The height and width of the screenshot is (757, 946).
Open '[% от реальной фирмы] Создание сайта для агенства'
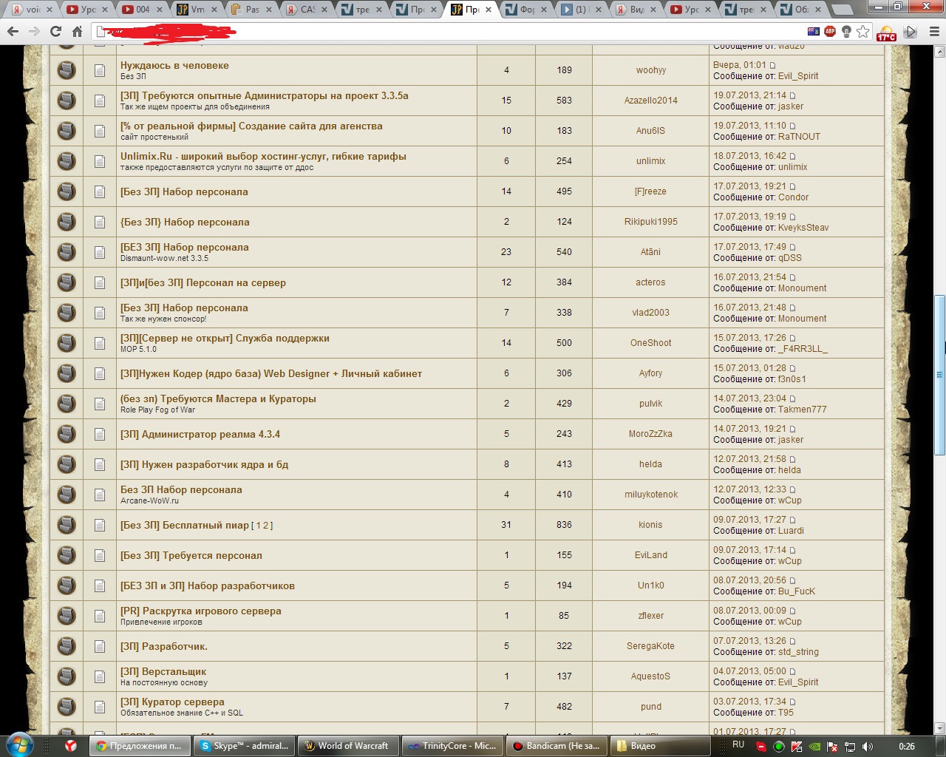click(251, 126)
